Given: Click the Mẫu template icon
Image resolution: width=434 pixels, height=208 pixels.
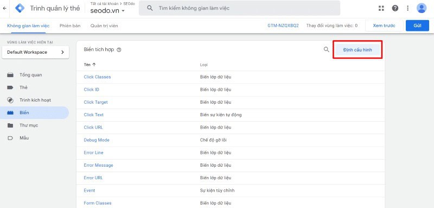Looking at the screenshot, I should click(x=10, y=138).
